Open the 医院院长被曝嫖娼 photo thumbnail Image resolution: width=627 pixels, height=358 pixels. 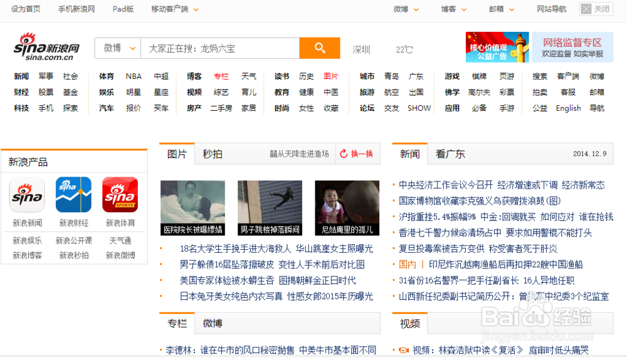point(192,208)
